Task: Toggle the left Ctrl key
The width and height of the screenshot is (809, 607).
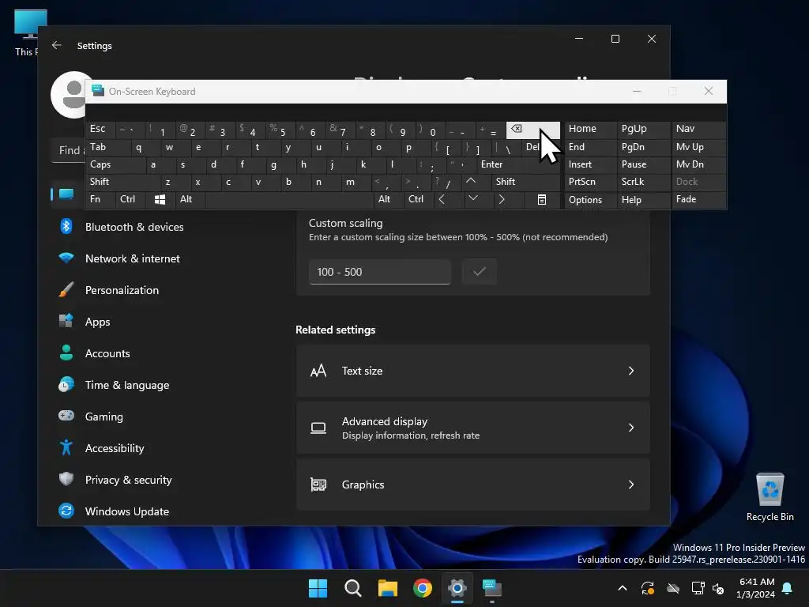Action: point(131,200)
